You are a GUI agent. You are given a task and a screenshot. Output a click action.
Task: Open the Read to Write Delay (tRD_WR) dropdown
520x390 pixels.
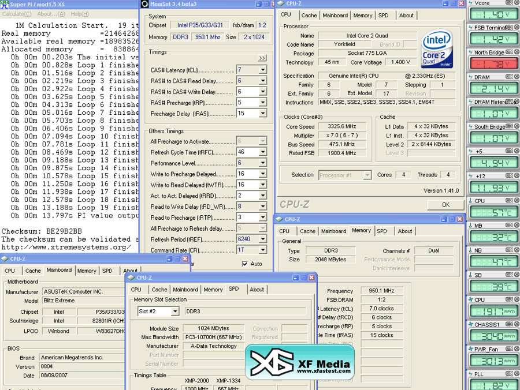click(263, 207)
